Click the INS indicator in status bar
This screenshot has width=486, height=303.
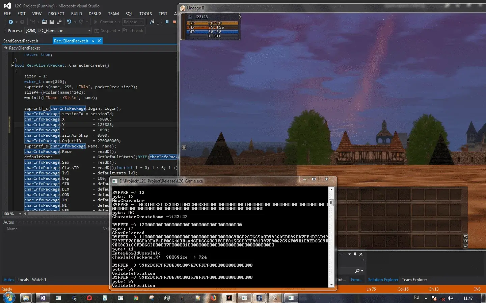tap(477, 289)
